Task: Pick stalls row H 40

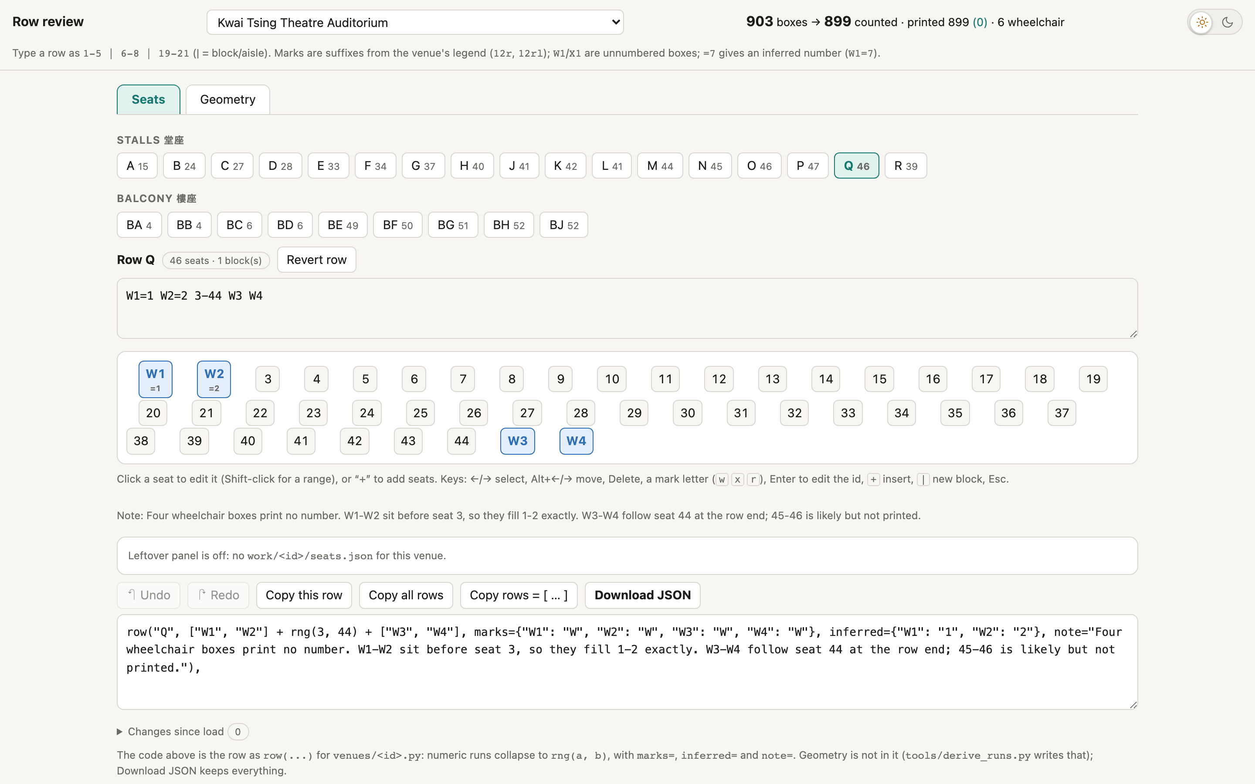Action: click(472, 166)
